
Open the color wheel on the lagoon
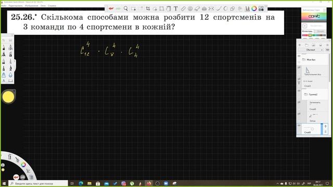(x=23, y=165)
